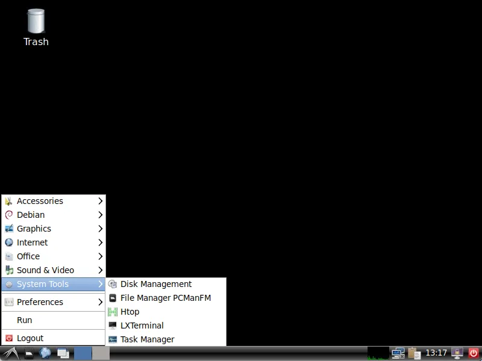Switch to the first blue workspace

[x=83, y=353]
